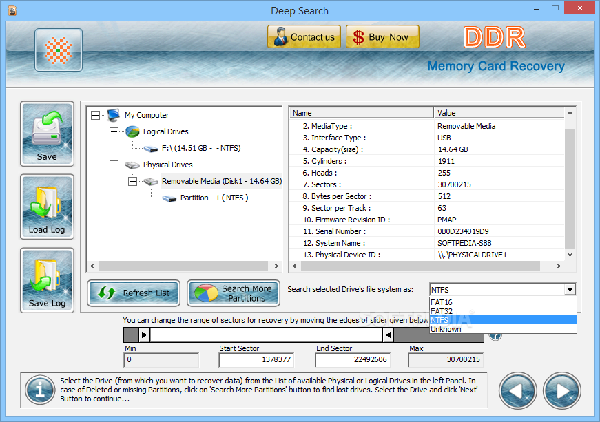This screenshot has height=422, width=600.
Task: Click the Buy Now button
Action: click(382, 36)
